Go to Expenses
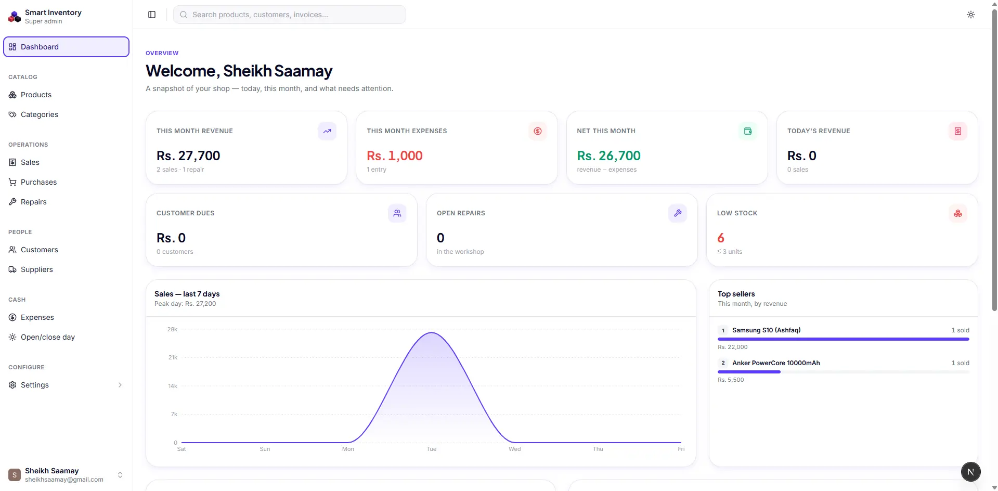This screenshot has width=998, height=491. tap(66, 317)
